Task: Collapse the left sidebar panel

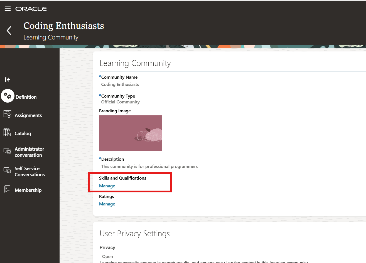Action: (8, 80)
